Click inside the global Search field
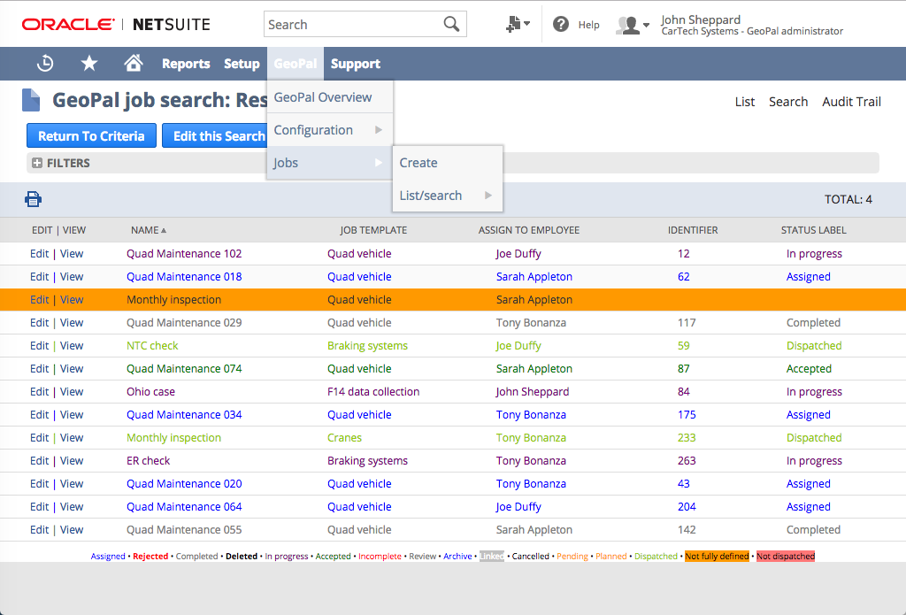 coord(354,24)
